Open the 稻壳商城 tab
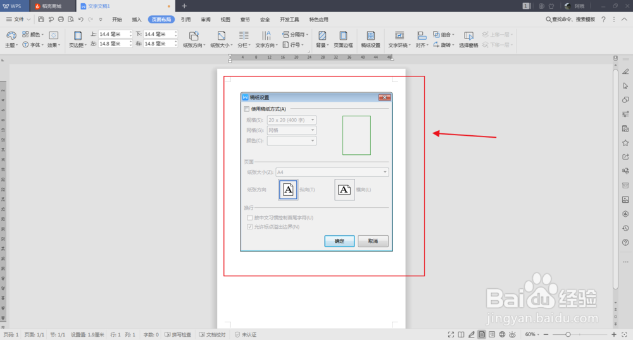Viewport: 633px width, 340px height. coord(53,6)
